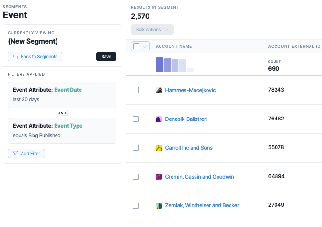Select the Denesik-Balistreri row checkbox

tap(136, 119)
